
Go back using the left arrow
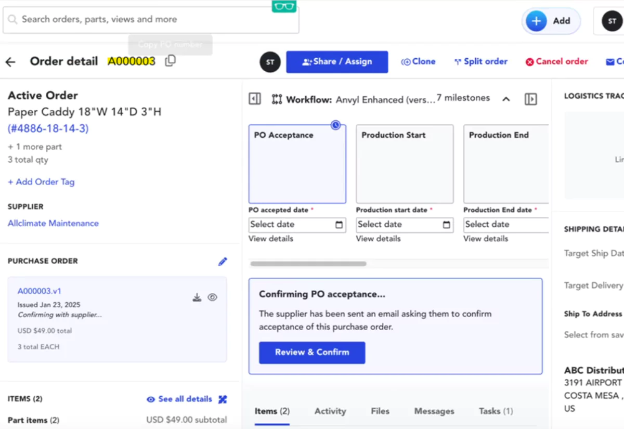[10, 62]
